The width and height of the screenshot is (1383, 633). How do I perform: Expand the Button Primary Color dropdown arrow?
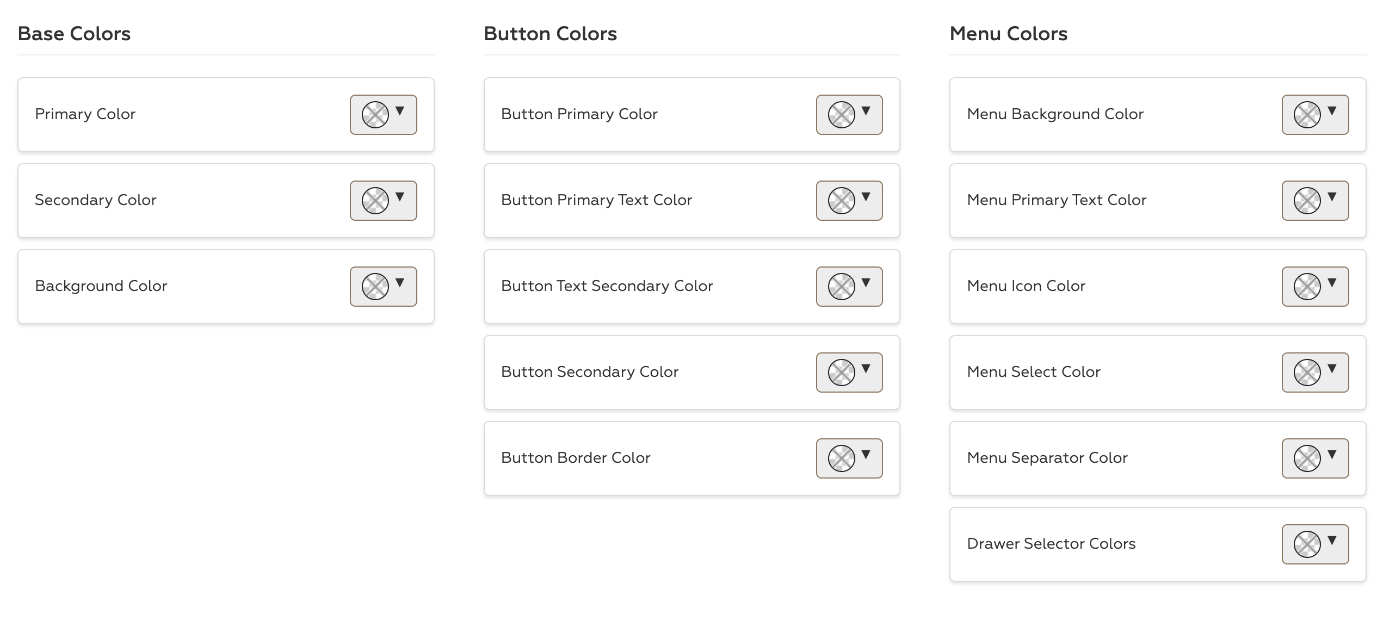pyautogui.click(x=866, y=111)
